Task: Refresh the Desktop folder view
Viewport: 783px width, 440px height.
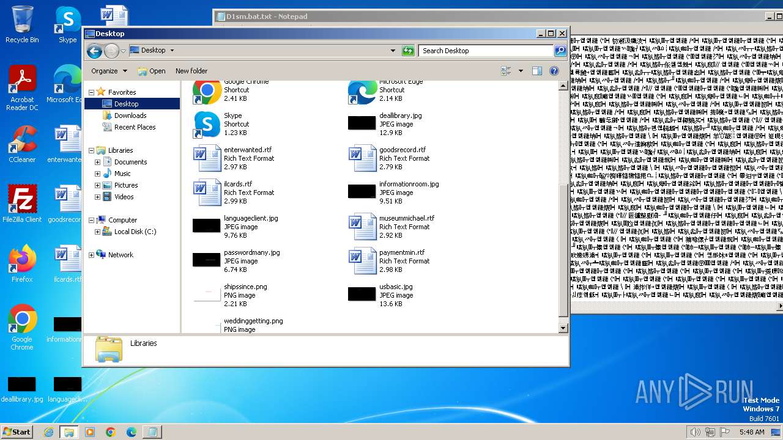Action: [408, 51]
